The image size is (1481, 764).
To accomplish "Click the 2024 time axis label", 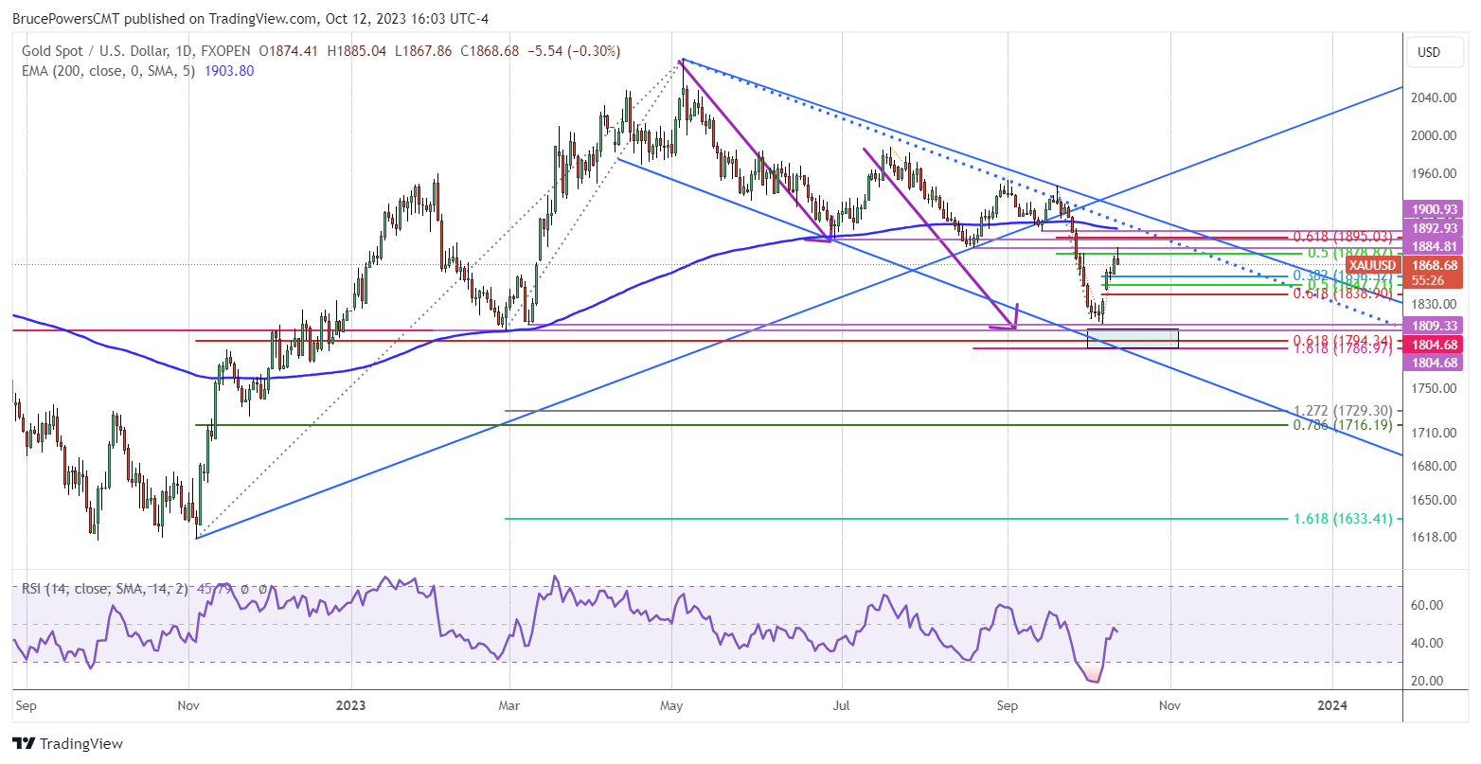I will [x=1332, y=705].
